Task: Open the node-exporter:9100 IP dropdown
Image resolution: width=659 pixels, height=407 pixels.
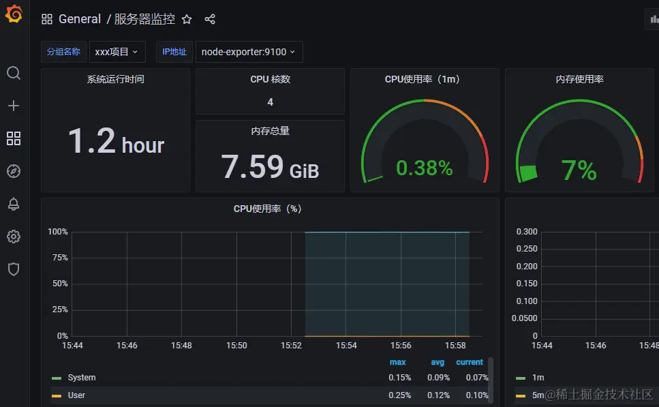Action: click(x=249, y=52)
